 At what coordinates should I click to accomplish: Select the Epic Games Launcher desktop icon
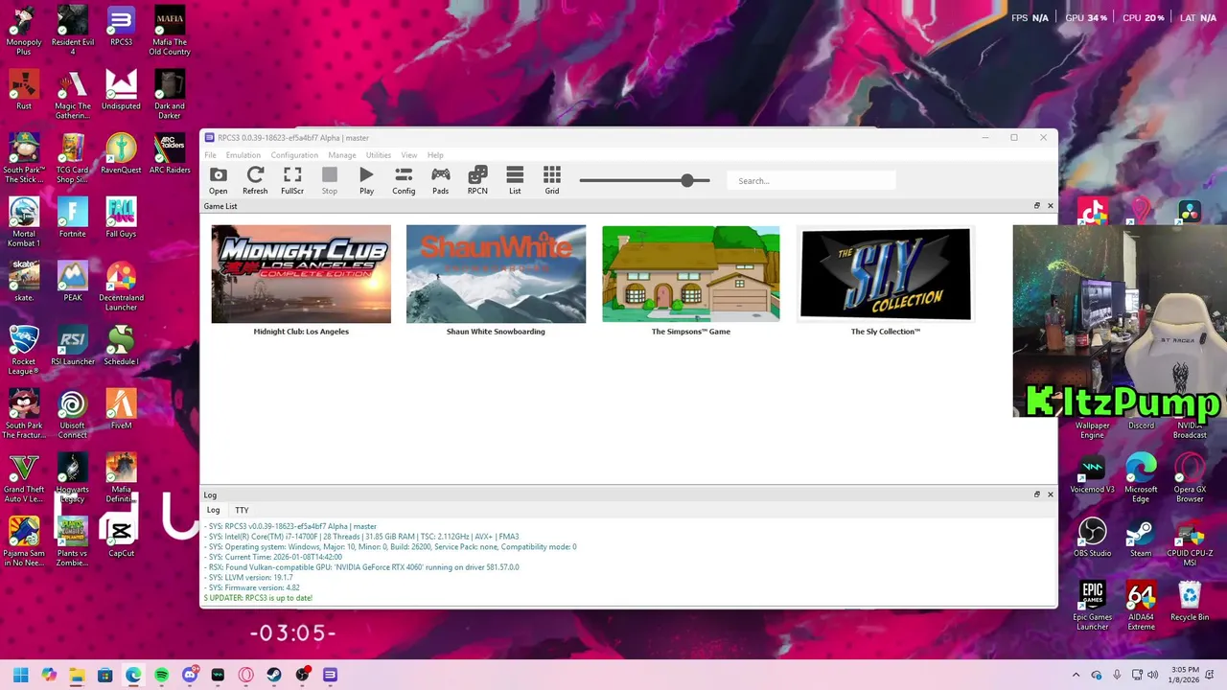(1092, 606)
